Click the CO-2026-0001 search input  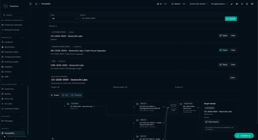[152, 18]
